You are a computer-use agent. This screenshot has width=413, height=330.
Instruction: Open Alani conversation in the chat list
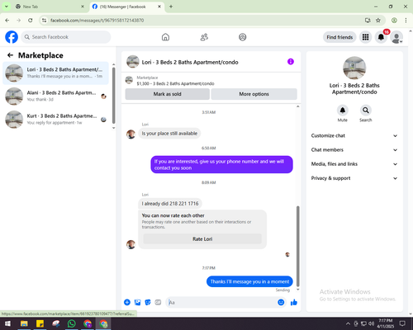55,97
